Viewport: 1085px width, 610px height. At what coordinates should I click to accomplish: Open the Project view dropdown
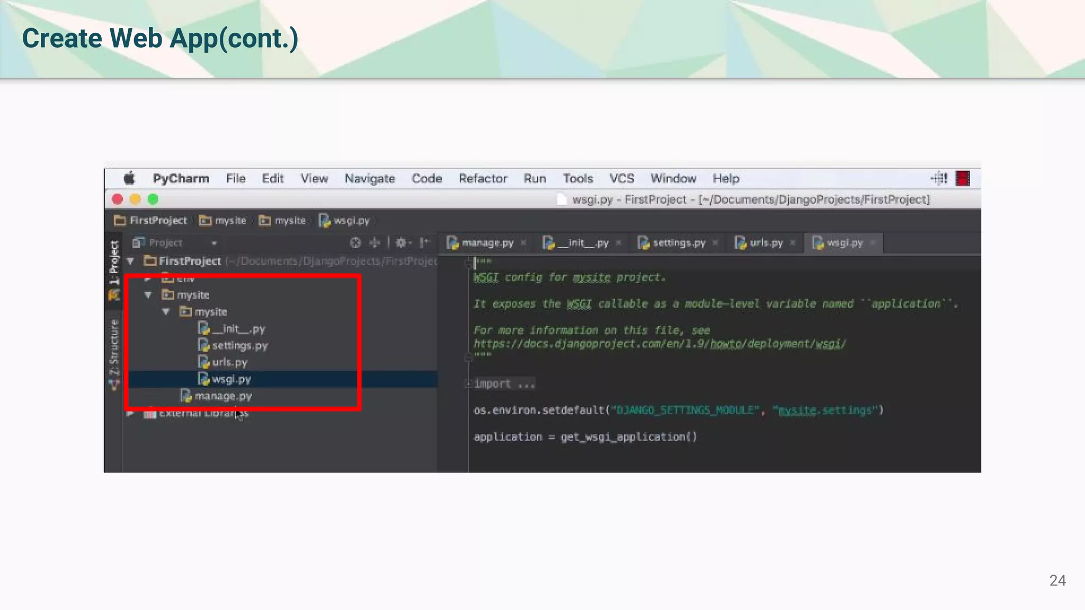(x=214, y=243)
